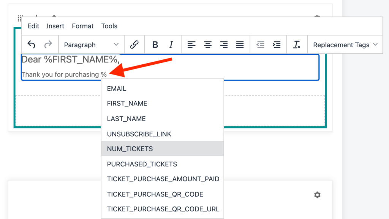Align text to the left
Screen dimensions: 389x219
(x=191, y=45)
